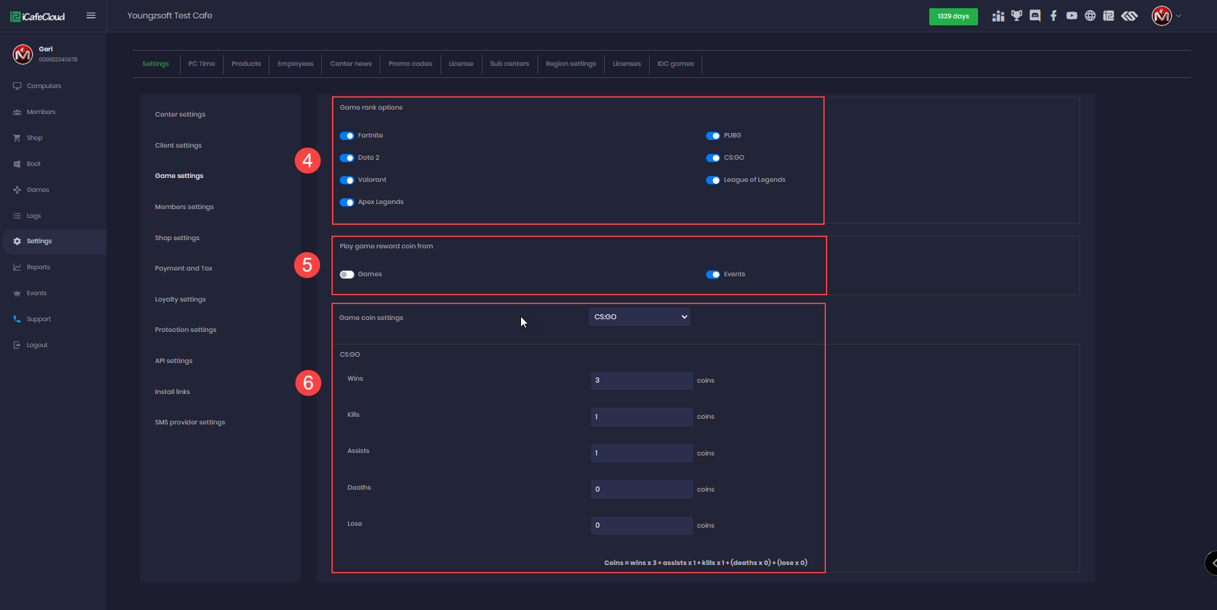Click the leaderboard podium stars icon
The image size is (1217, 610).
point(998,16)
